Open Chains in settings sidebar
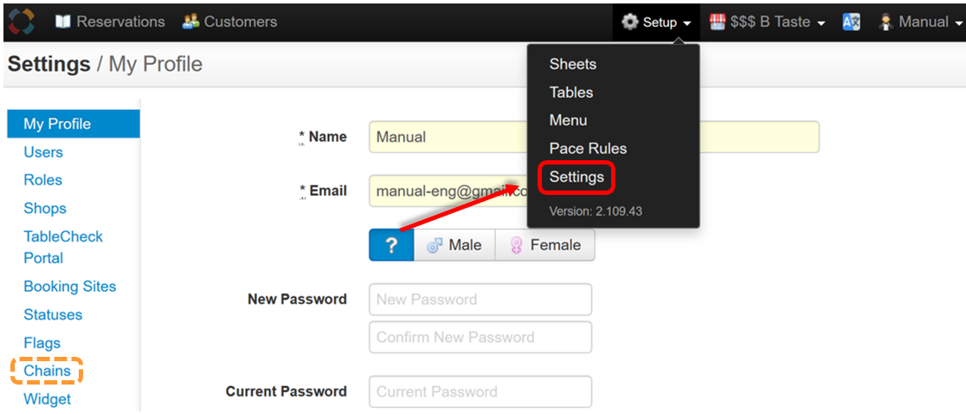The width and height of the screenshot is (966, 414). 47,371
